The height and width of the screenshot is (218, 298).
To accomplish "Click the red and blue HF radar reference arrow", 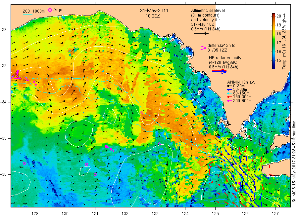I will tap(219, 71).
